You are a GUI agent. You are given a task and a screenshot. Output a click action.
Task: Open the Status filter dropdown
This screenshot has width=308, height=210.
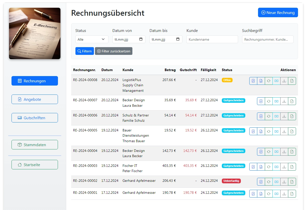pyautogui.click(x=92, y=39)
